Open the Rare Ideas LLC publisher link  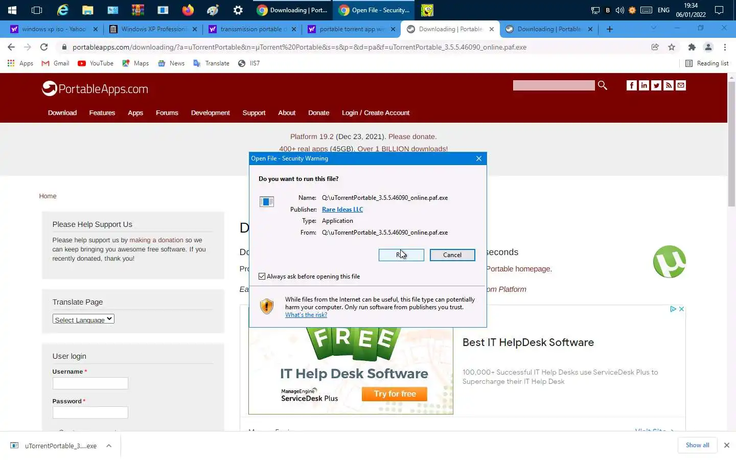tap(342, 210)
